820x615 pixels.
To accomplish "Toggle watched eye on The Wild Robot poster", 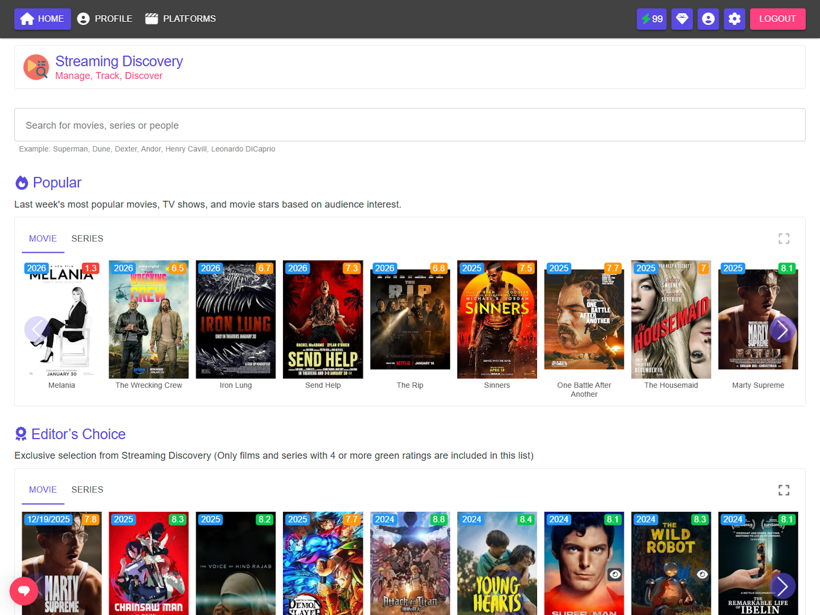I will click(702, 574).
